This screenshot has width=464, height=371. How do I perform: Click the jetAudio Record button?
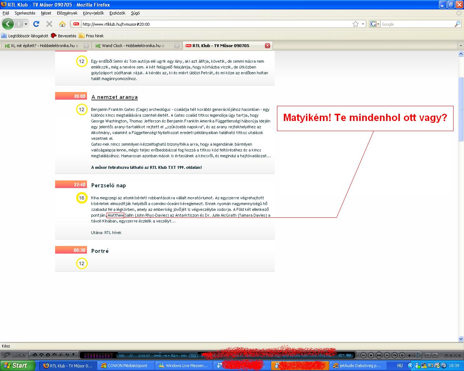point(402,355)
